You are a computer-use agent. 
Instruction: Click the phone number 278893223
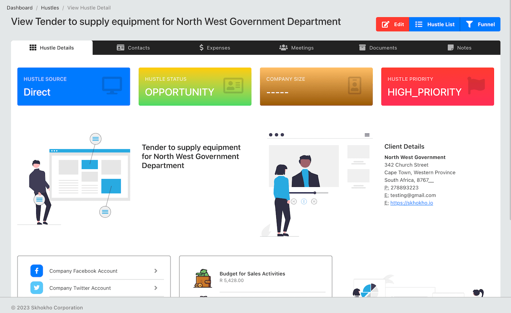pos(404,188)
